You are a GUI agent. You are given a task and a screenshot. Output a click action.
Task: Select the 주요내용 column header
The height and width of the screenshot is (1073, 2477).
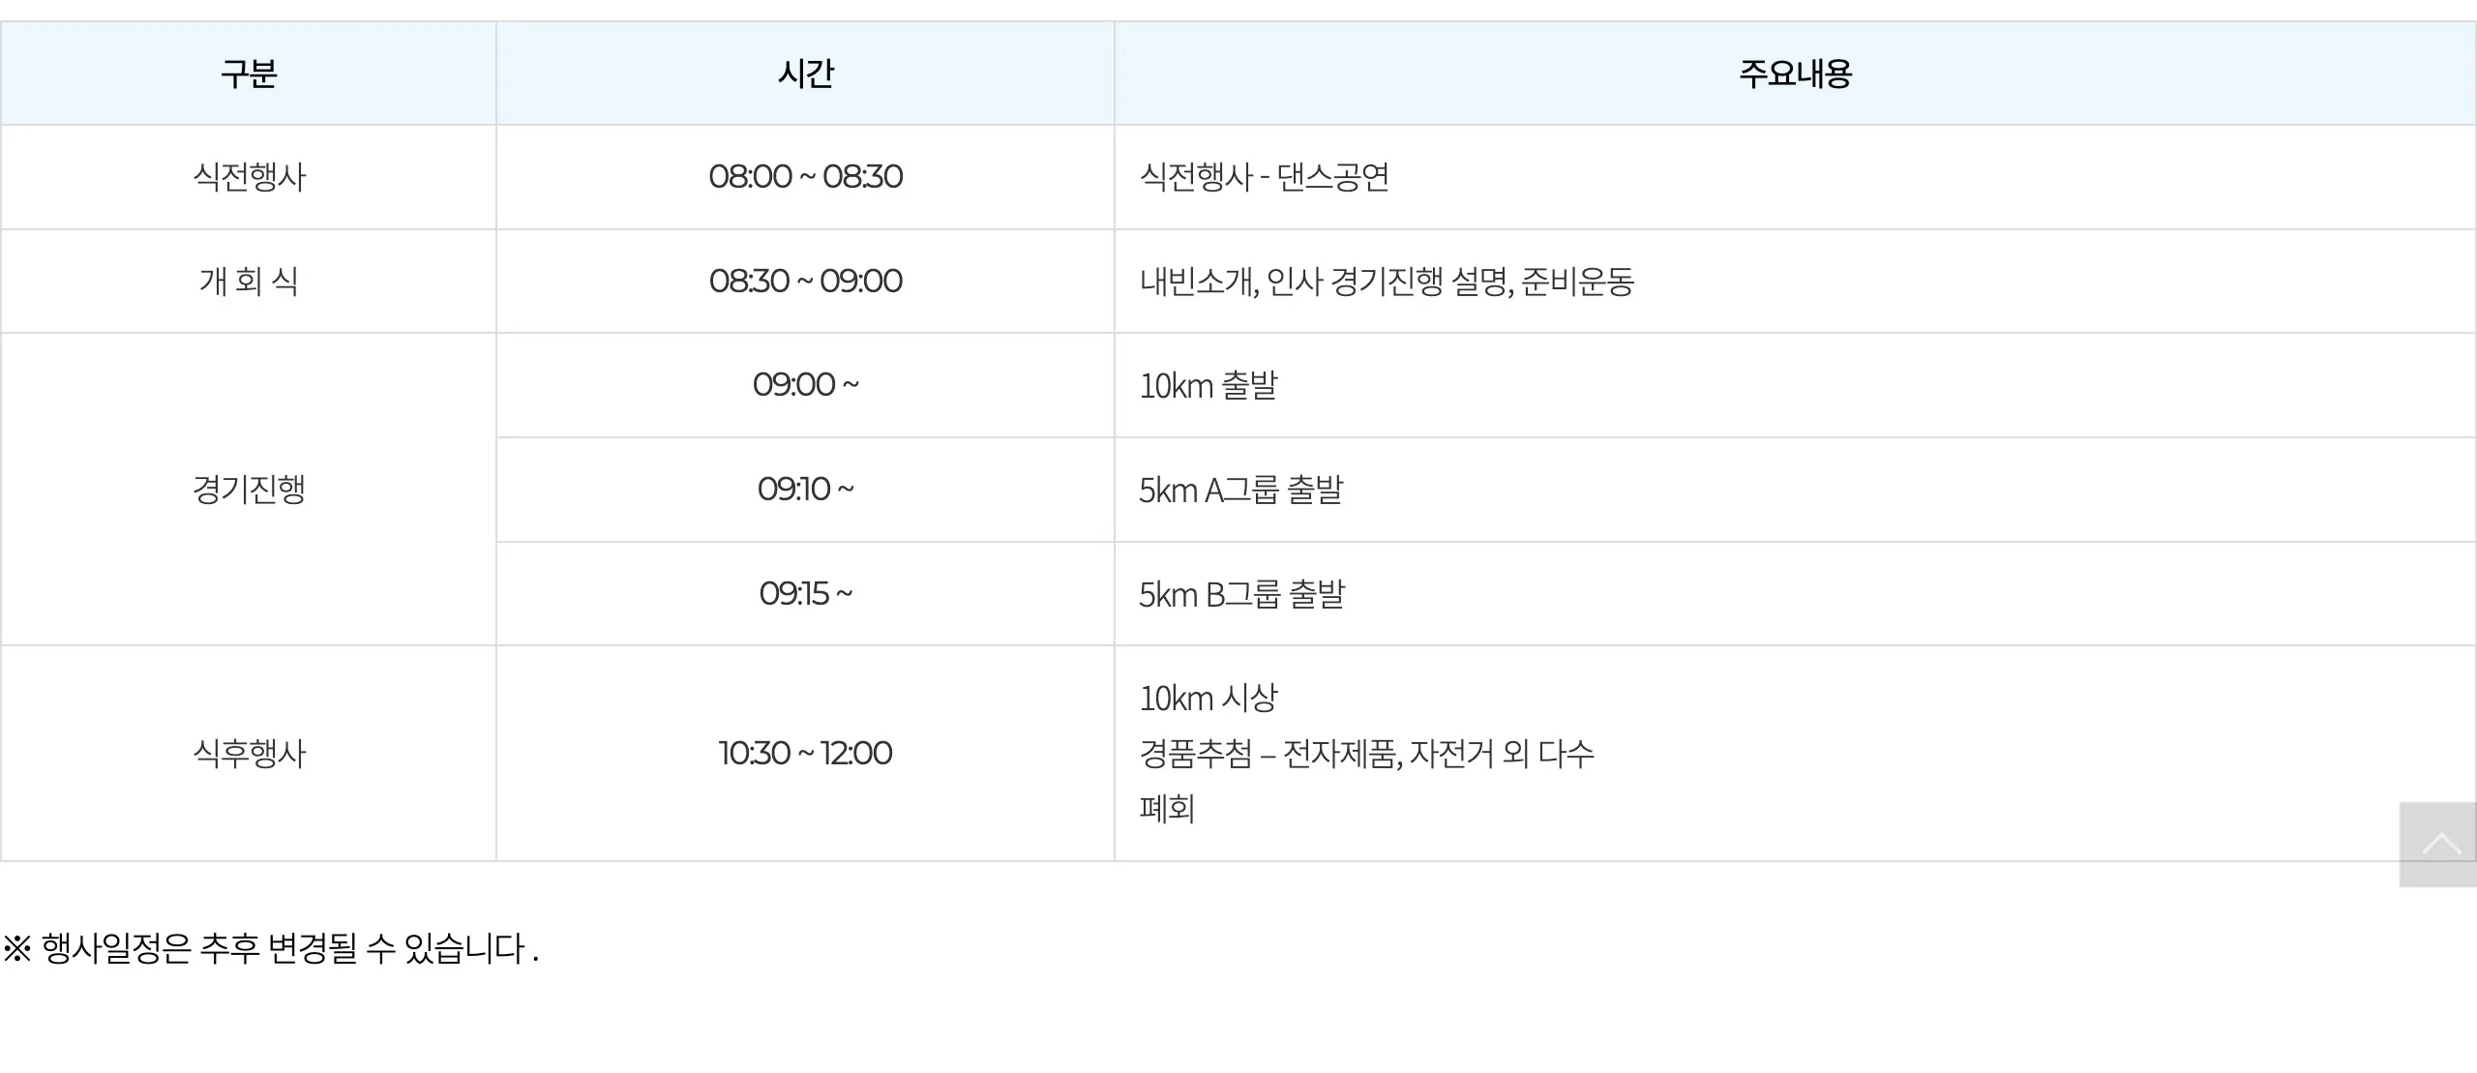(x=1795, y=74)
